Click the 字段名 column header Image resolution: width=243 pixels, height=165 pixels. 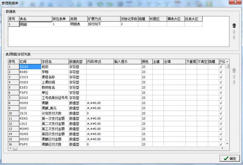coord(55,61)
